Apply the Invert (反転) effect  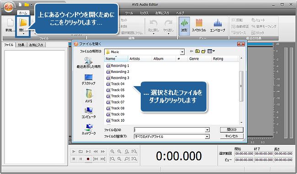(237, 20)
